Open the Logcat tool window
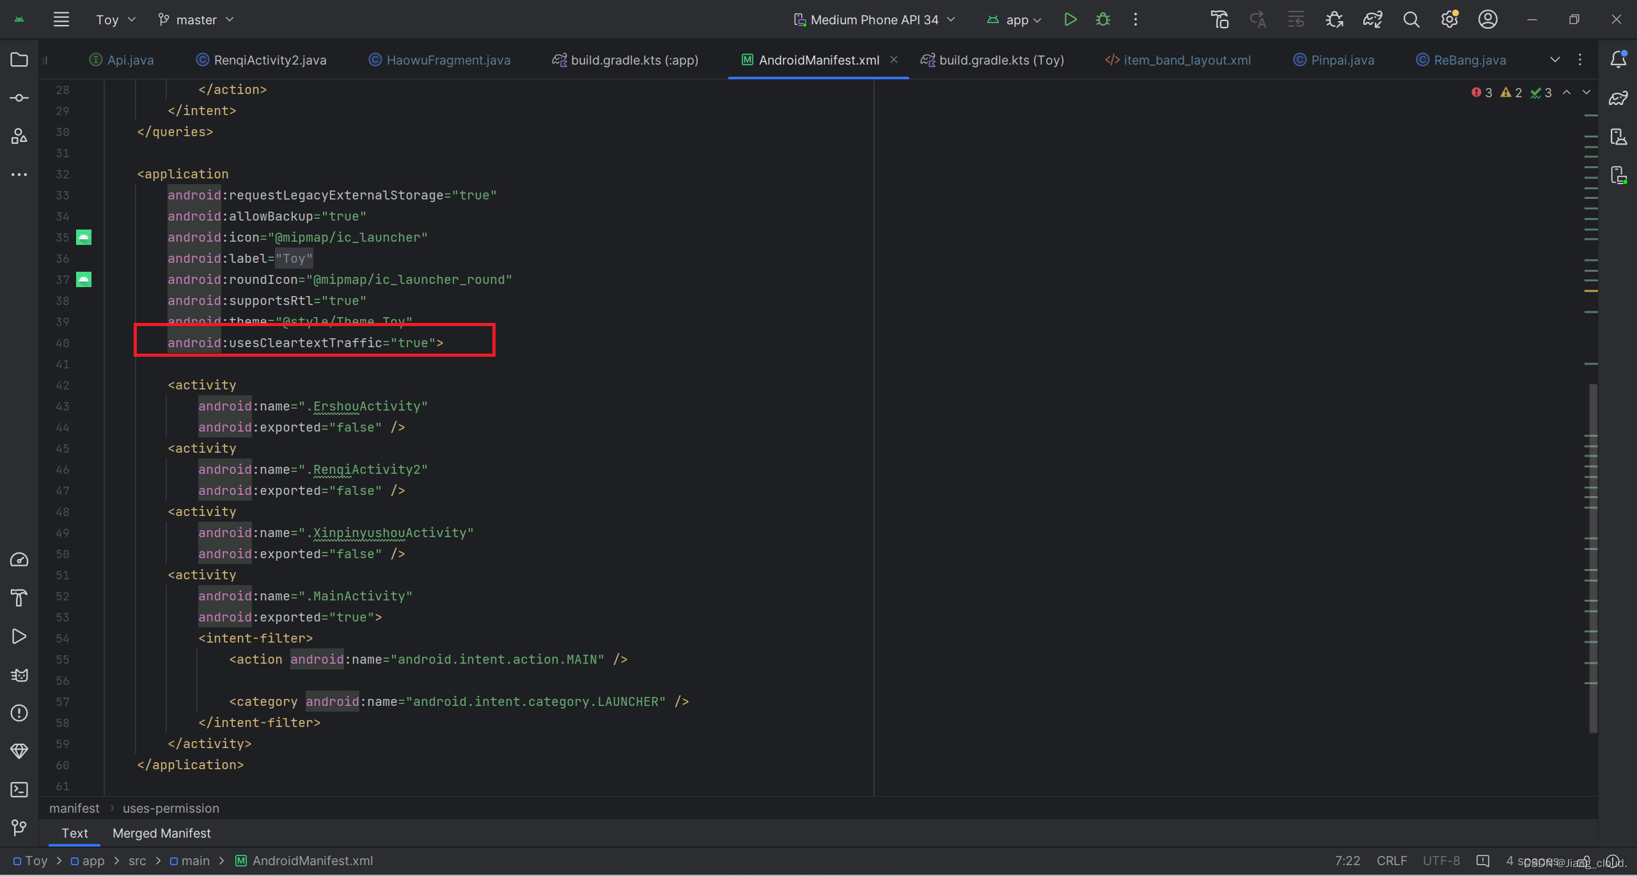The image size is (1637, 876). (19, 675)
